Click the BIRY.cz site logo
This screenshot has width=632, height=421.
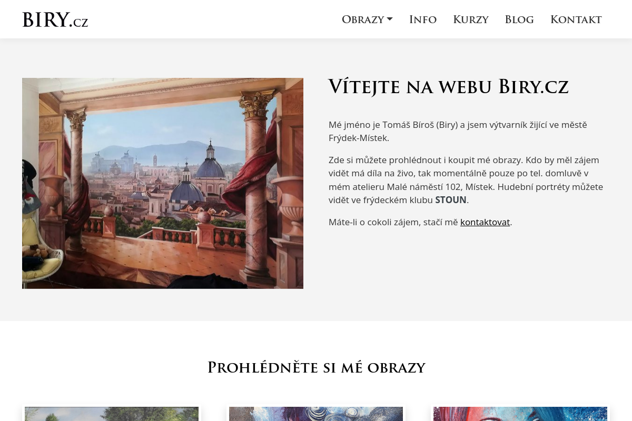click(x=55, y=19)
